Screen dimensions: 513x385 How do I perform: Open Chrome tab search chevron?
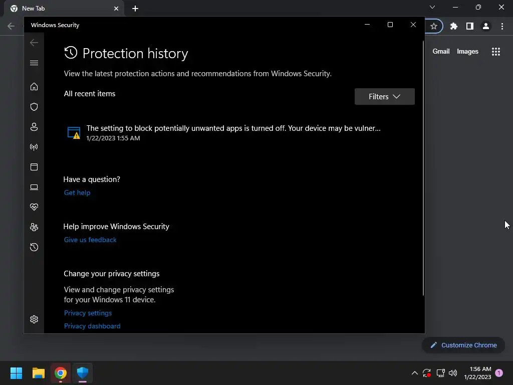432,7
